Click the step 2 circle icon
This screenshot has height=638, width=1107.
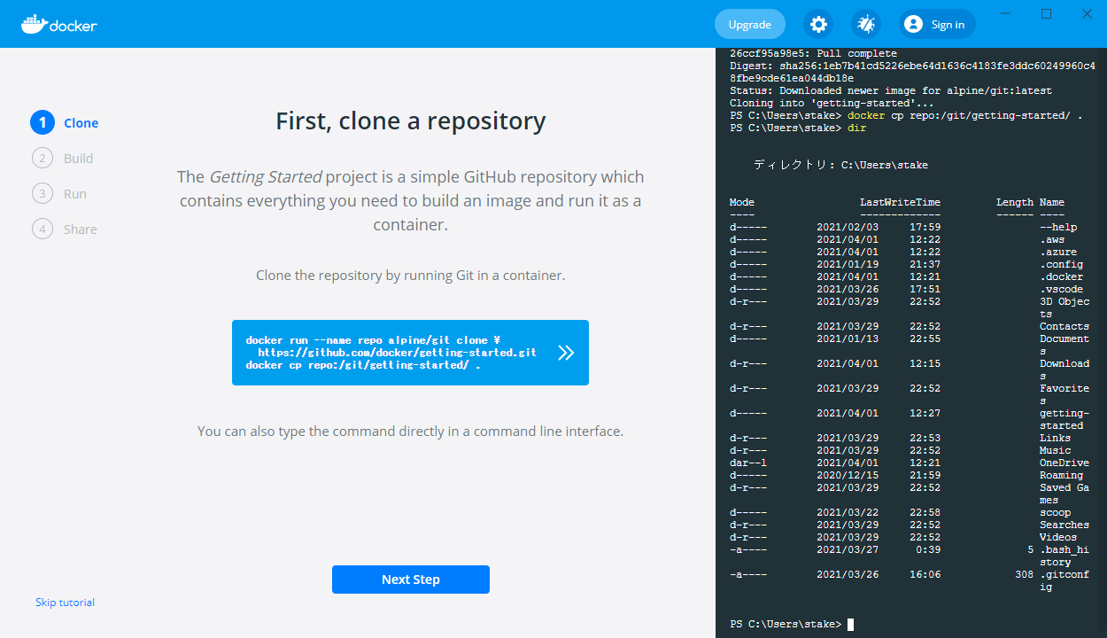click(x=43, y=158)
